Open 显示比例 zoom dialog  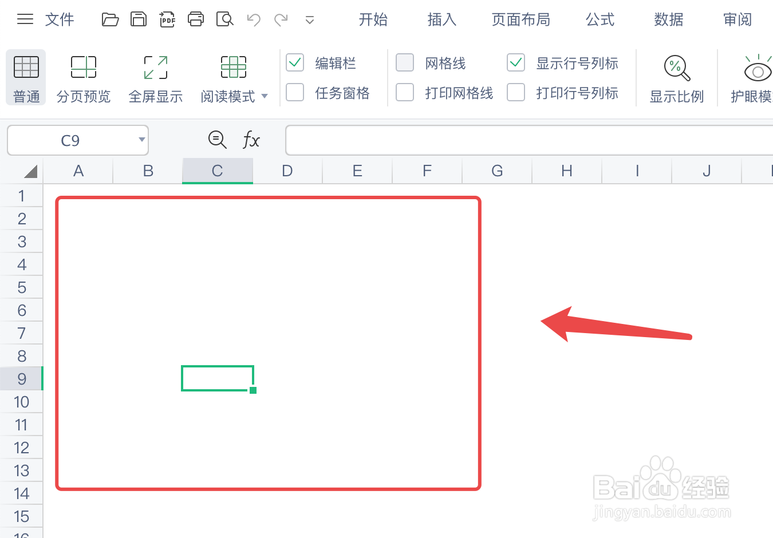click(x=677, y=80)
